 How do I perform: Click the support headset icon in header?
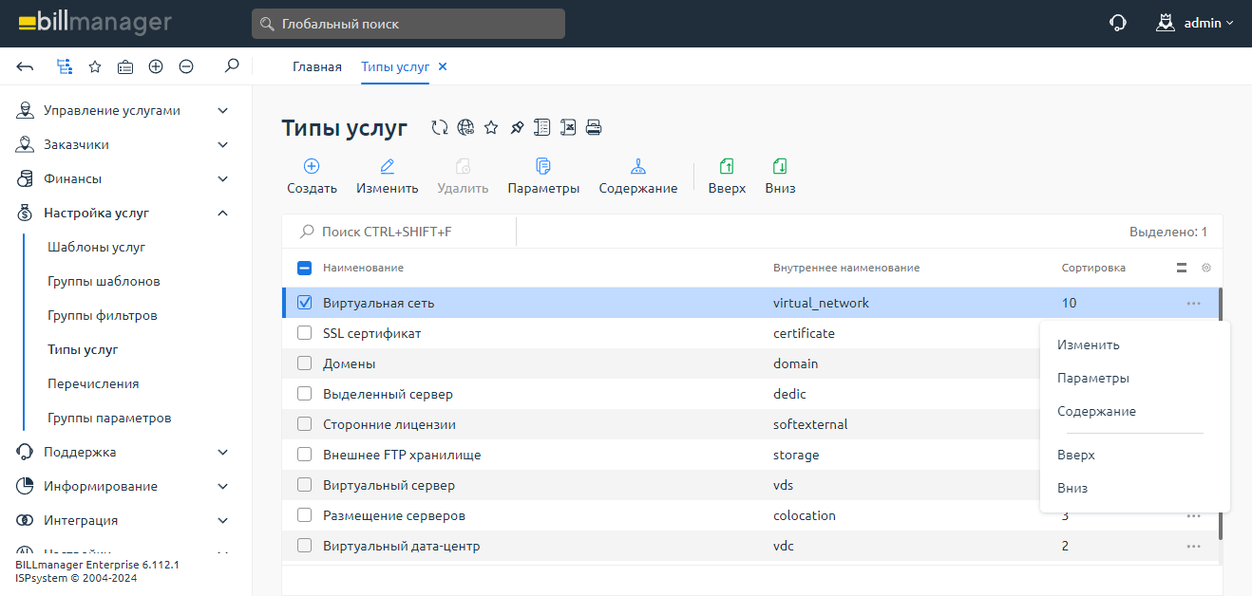pyautogui.click(x=1118, y=23)
